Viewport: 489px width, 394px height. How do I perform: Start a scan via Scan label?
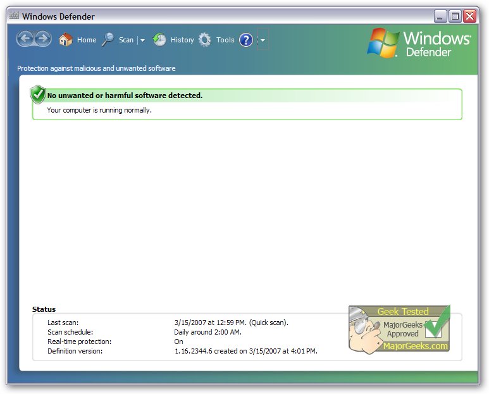tap(126, 40)
